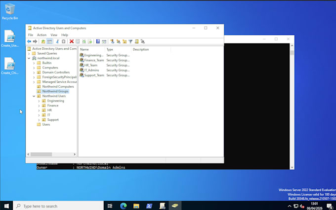Viewport: 336px width, 210px height.
Task: Collapse the Northwind Users OU
Action: [x=34, y=96]
